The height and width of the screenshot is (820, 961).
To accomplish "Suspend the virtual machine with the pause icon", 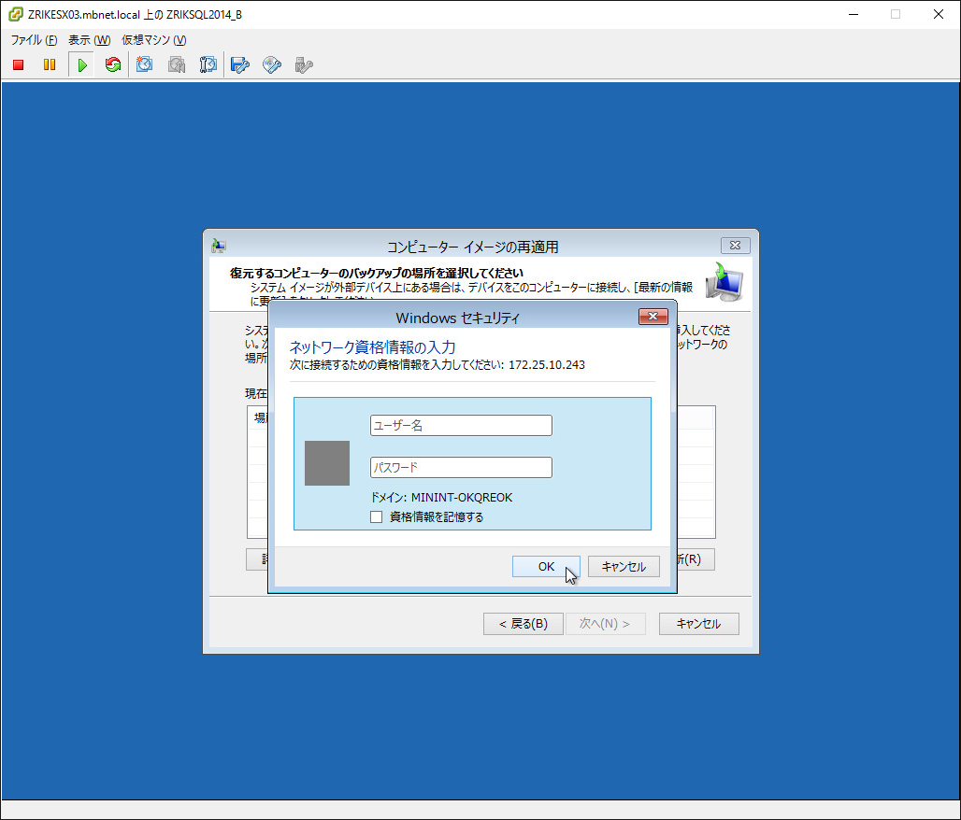I will (x=50, y=65).
